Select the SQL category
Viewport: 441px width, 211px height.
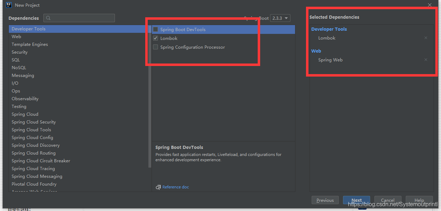(79, 60)
